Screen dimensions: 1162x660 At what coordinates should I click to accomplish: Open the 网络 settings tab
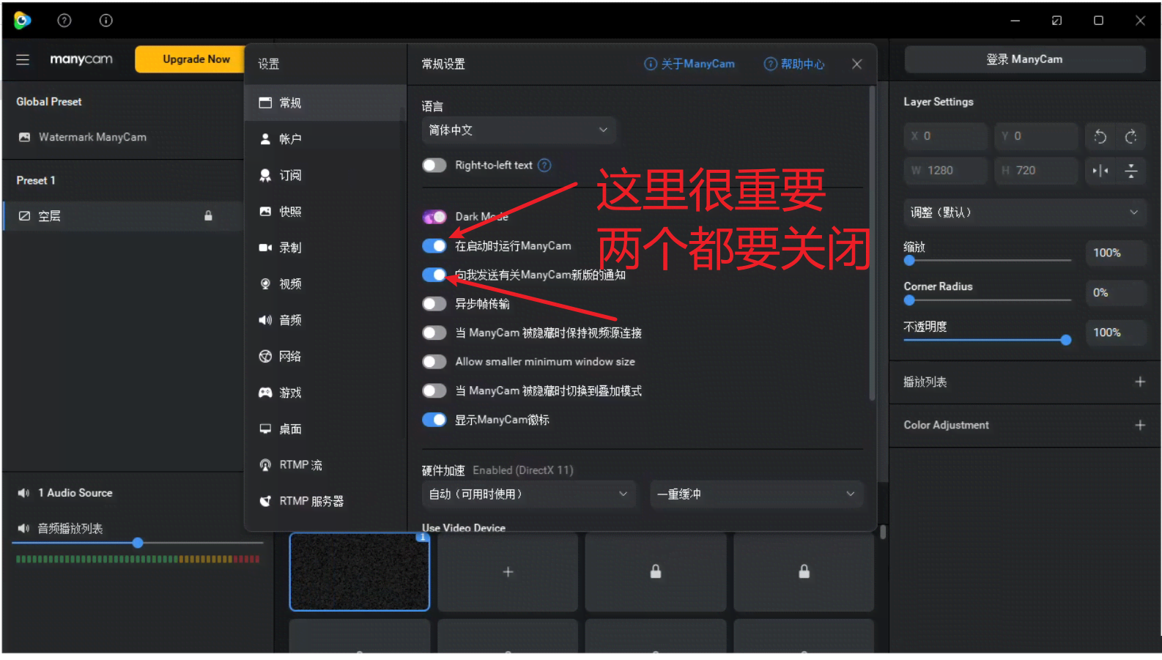coord(325,356)
